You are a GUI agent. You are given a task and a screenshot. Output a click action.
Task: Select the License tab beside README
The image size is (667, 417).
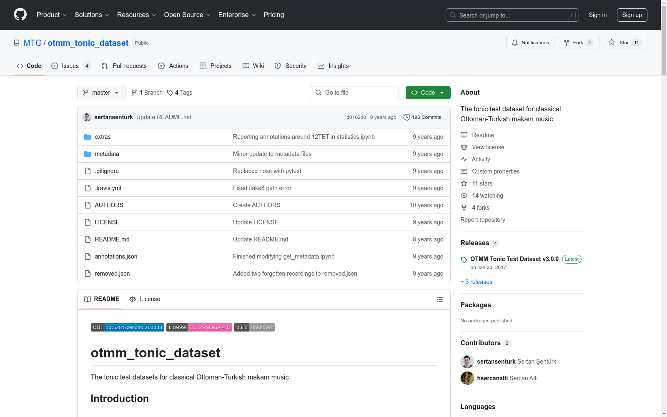(145, 299)
